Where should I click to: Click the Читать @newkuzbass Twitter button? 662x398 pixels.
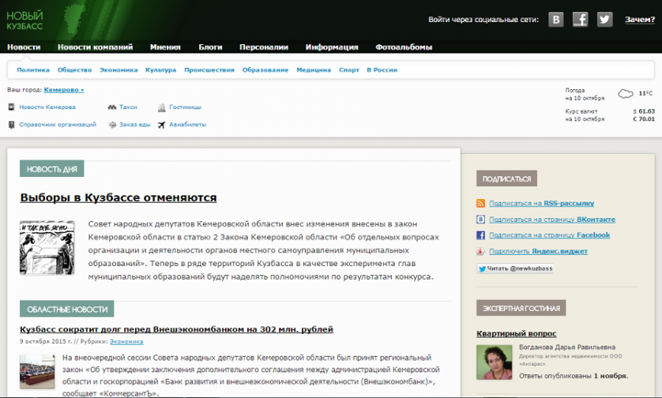pyautogui.click(x=514, y=268)
